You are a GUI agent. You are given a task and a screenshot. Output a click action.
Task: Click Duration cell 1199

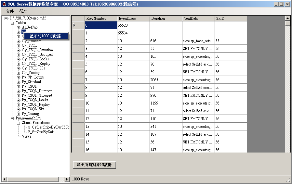[166, 103]
